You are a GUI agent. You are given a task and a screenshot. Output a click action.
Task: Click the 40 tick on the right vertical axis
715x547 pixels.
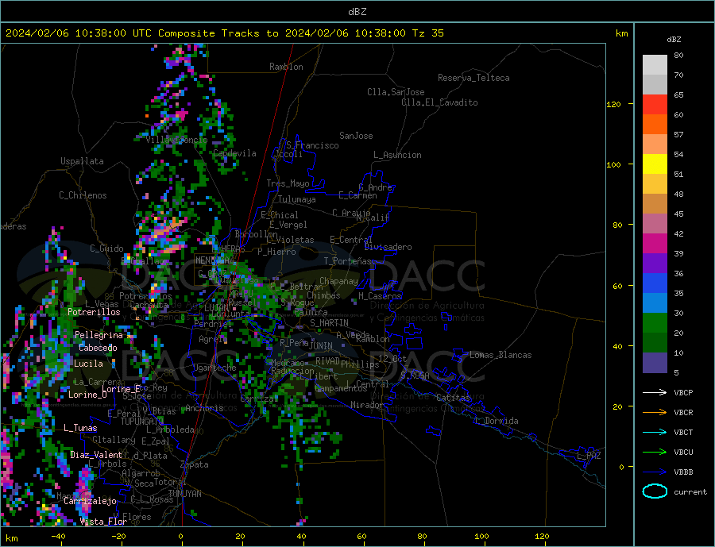tap(617, 346)
